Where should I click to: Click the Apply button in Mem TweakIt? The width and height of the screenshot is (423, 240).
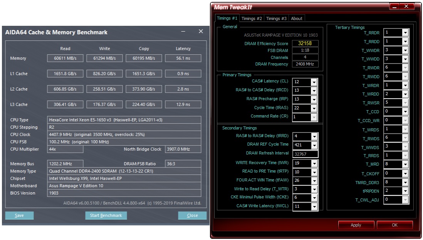(356, 225)
